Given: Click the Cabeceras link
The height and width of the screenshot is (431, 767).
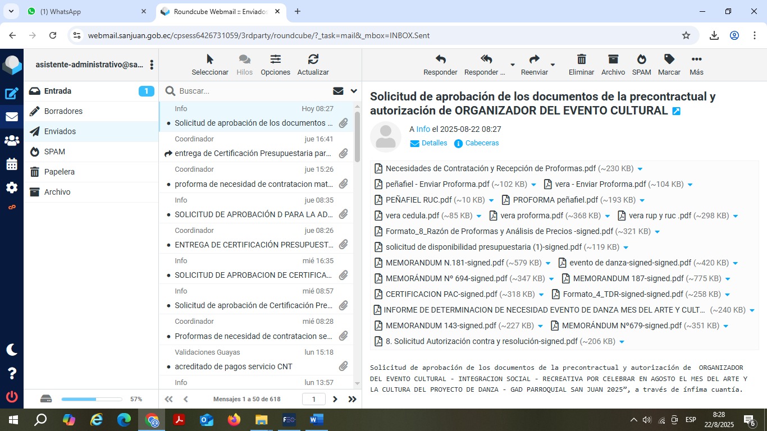Looking at the screenshot, I should (x=482, y=143).
